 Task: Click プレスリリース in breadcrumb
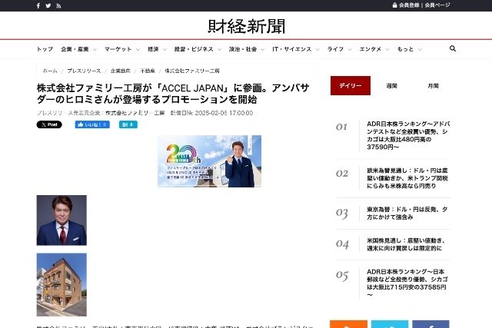pyautogui.click(x=84, y=71)
